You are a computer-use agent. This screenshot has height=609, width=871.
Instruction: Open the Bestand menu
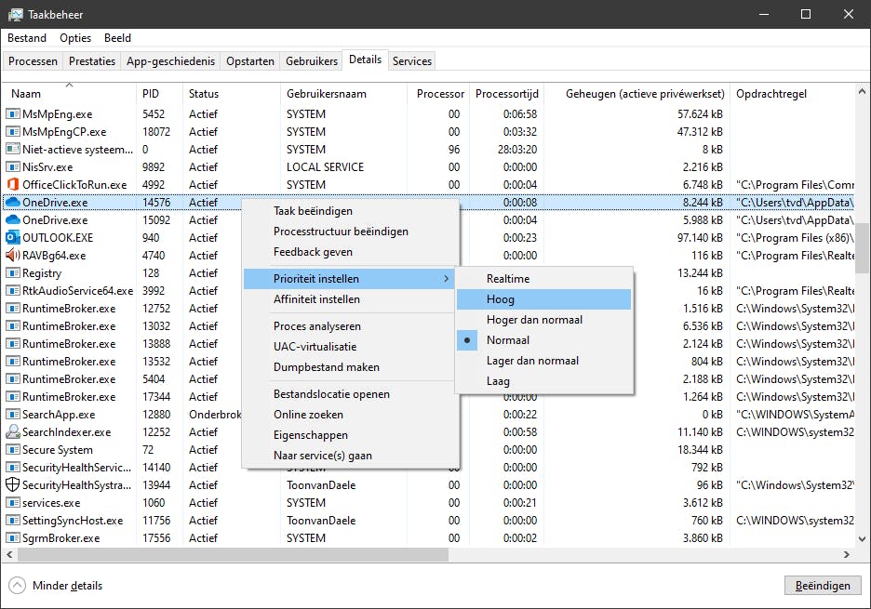point(27,38)
